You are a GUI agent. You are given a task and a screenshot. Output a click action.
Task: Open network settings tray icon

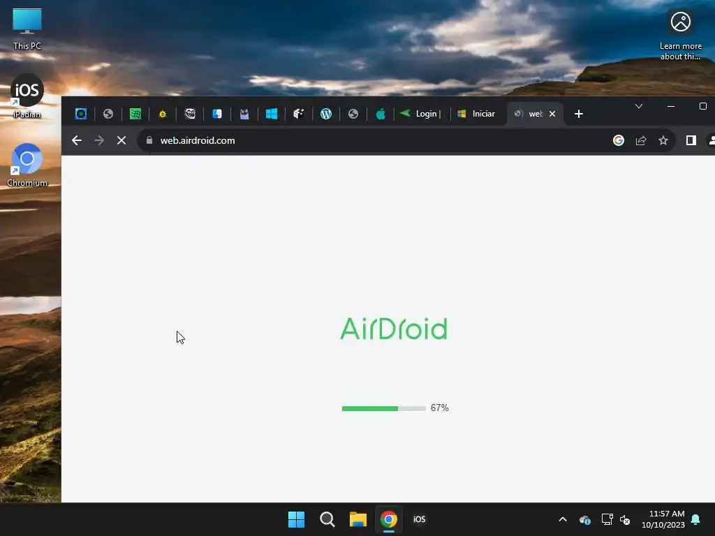tap(607, 519)
